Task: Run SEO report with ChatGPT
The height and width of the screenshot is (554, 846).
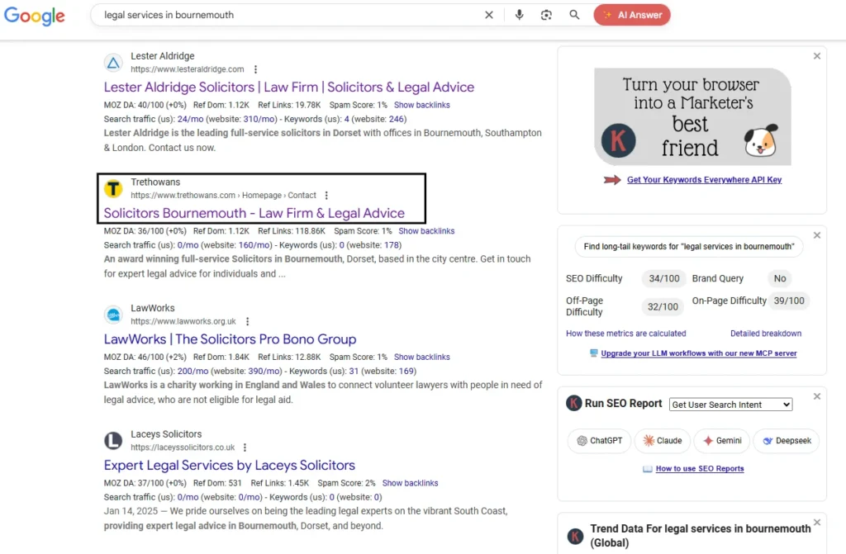Action: tap(600, 441)
